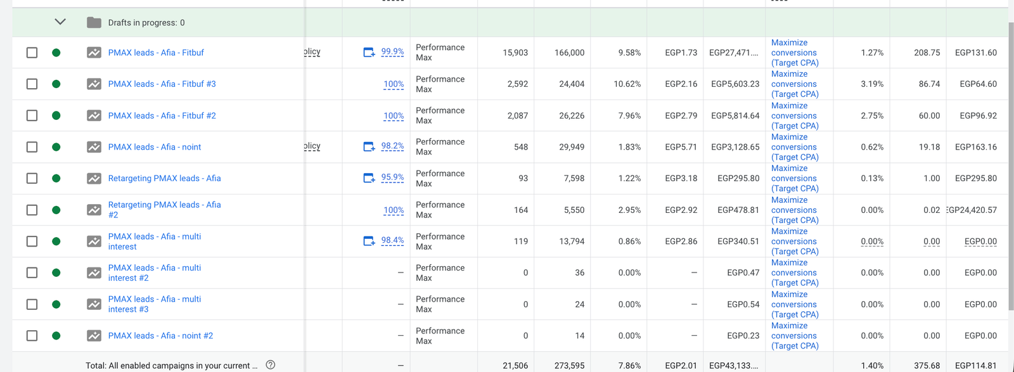Click recommendation icon beside 95.9% score

369,179
